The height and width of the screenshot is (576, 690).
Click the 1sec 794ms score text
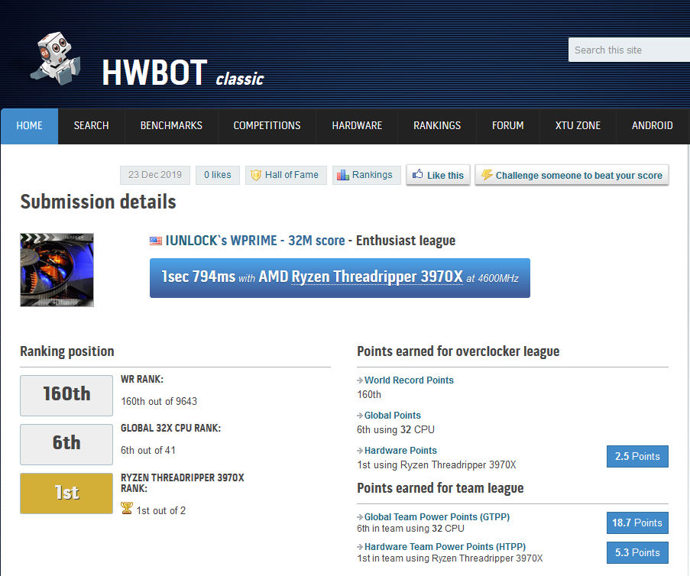point(199,277)
